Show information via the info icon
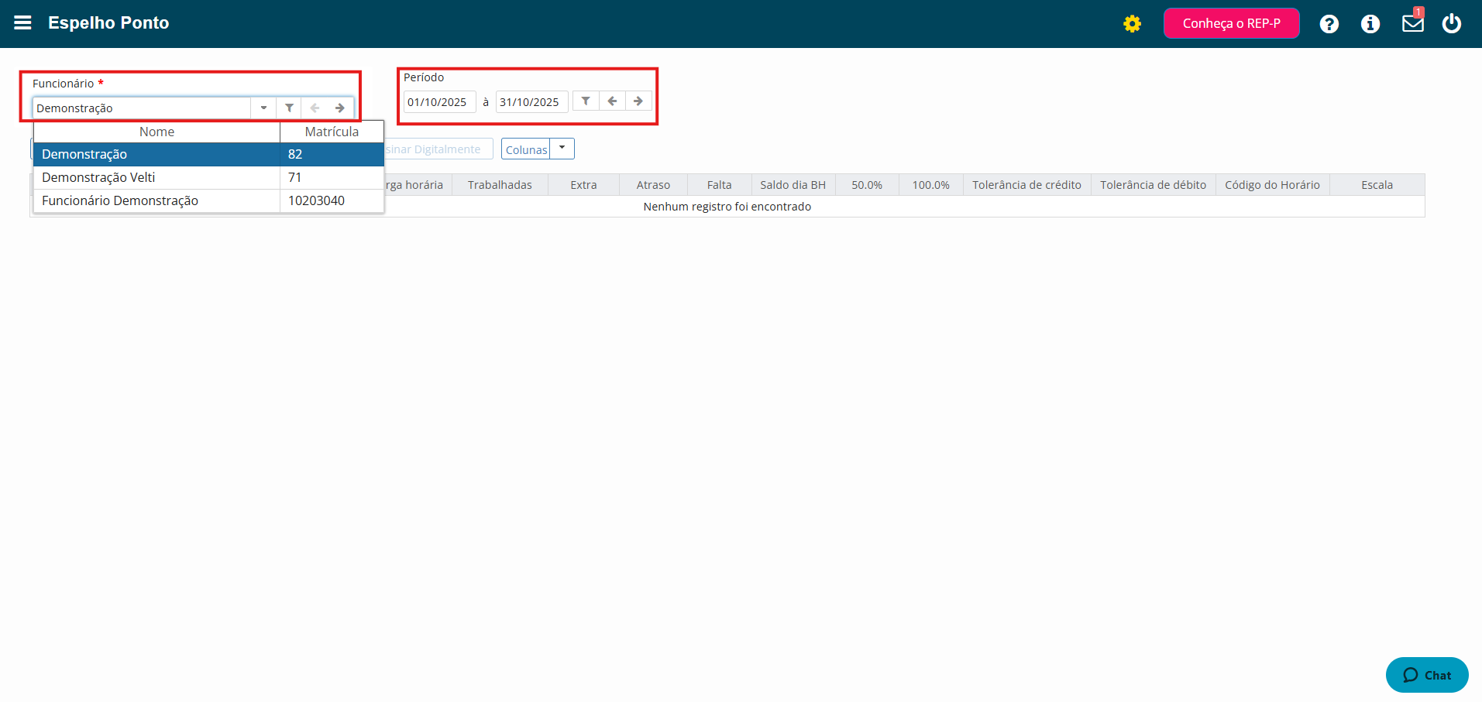The image size is (1482, 702). tap(1370, 24)
